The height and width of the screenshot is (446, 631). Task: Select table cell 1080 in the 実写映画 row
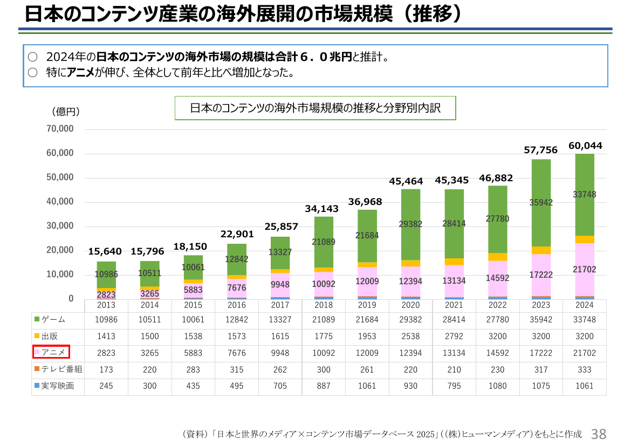click(497, 386)
